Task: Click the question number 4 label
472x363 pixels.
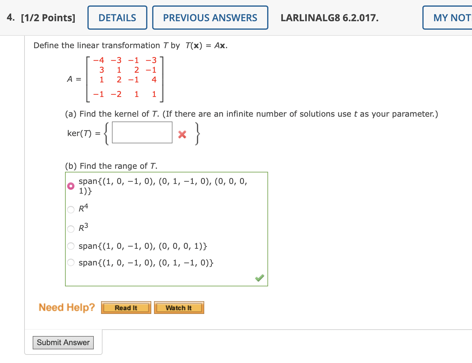Action: click(x=10, y=18)
